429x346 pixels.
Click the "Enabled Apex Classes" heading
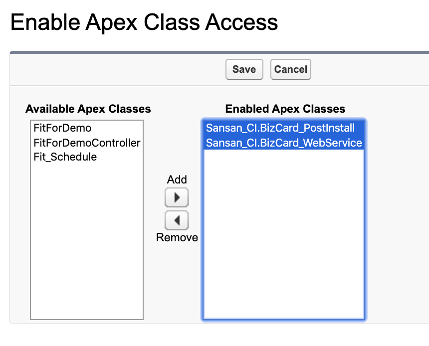[x=285, y=109]
